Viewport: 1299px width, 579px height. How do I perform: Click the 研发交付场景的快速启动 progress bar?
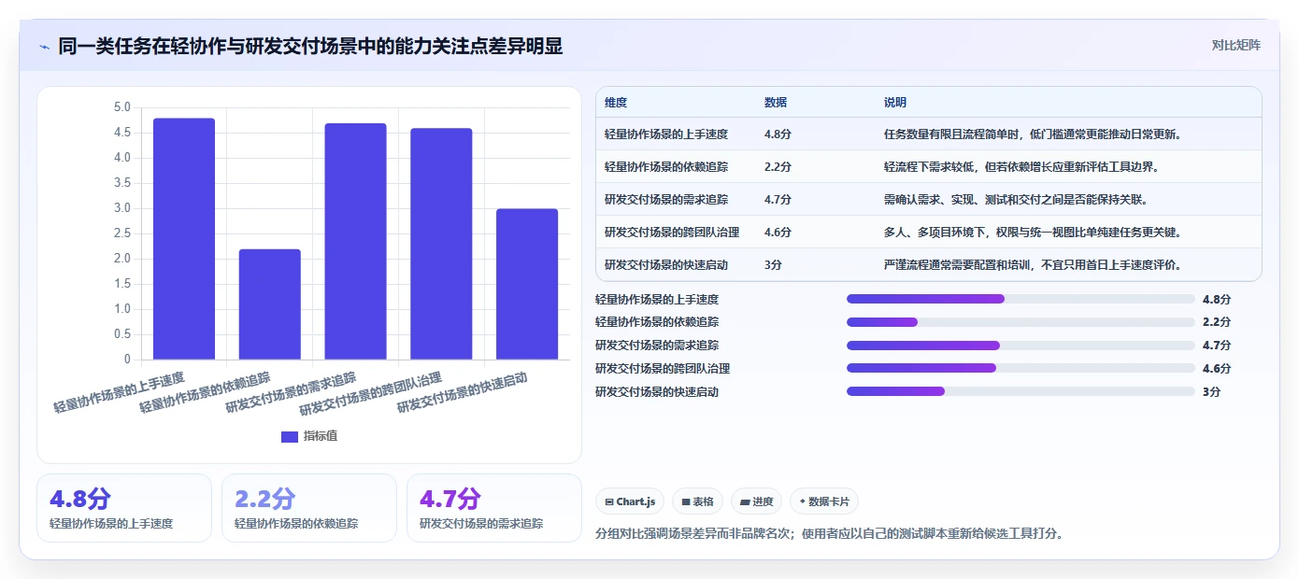coord(1021,391)
